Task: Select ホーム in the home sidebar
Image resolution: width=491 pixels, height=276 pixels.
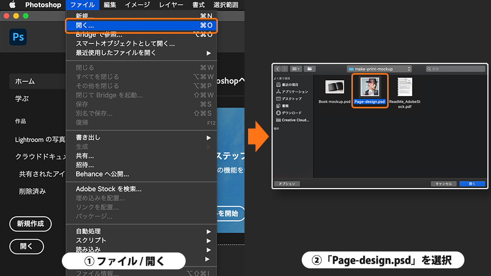Action: pyautogui.click(x=37, y=81)
